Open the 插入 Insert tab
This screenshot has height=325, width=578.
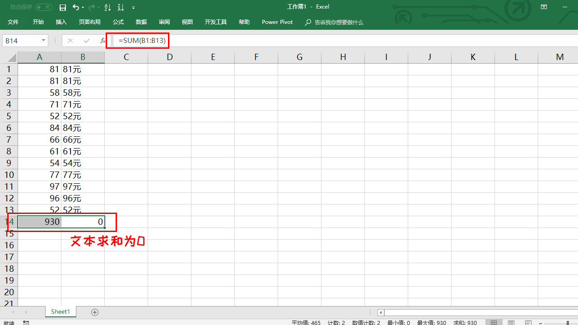coord(61,22)
